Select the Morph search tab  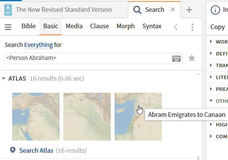(126, 26)
